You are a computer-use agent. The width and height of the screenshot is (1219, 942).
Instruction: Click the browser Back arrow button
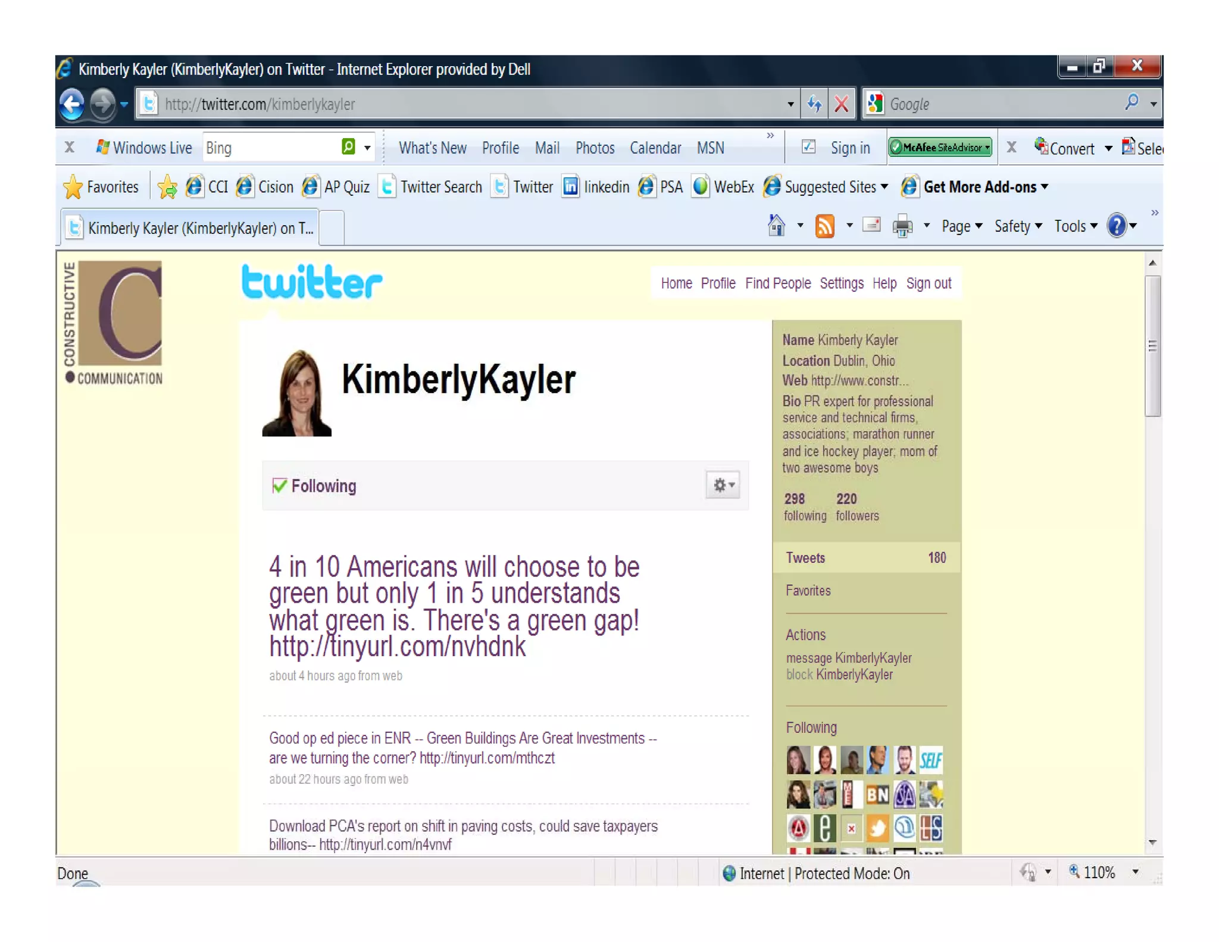pyautogui.click(x=72, y=104)
